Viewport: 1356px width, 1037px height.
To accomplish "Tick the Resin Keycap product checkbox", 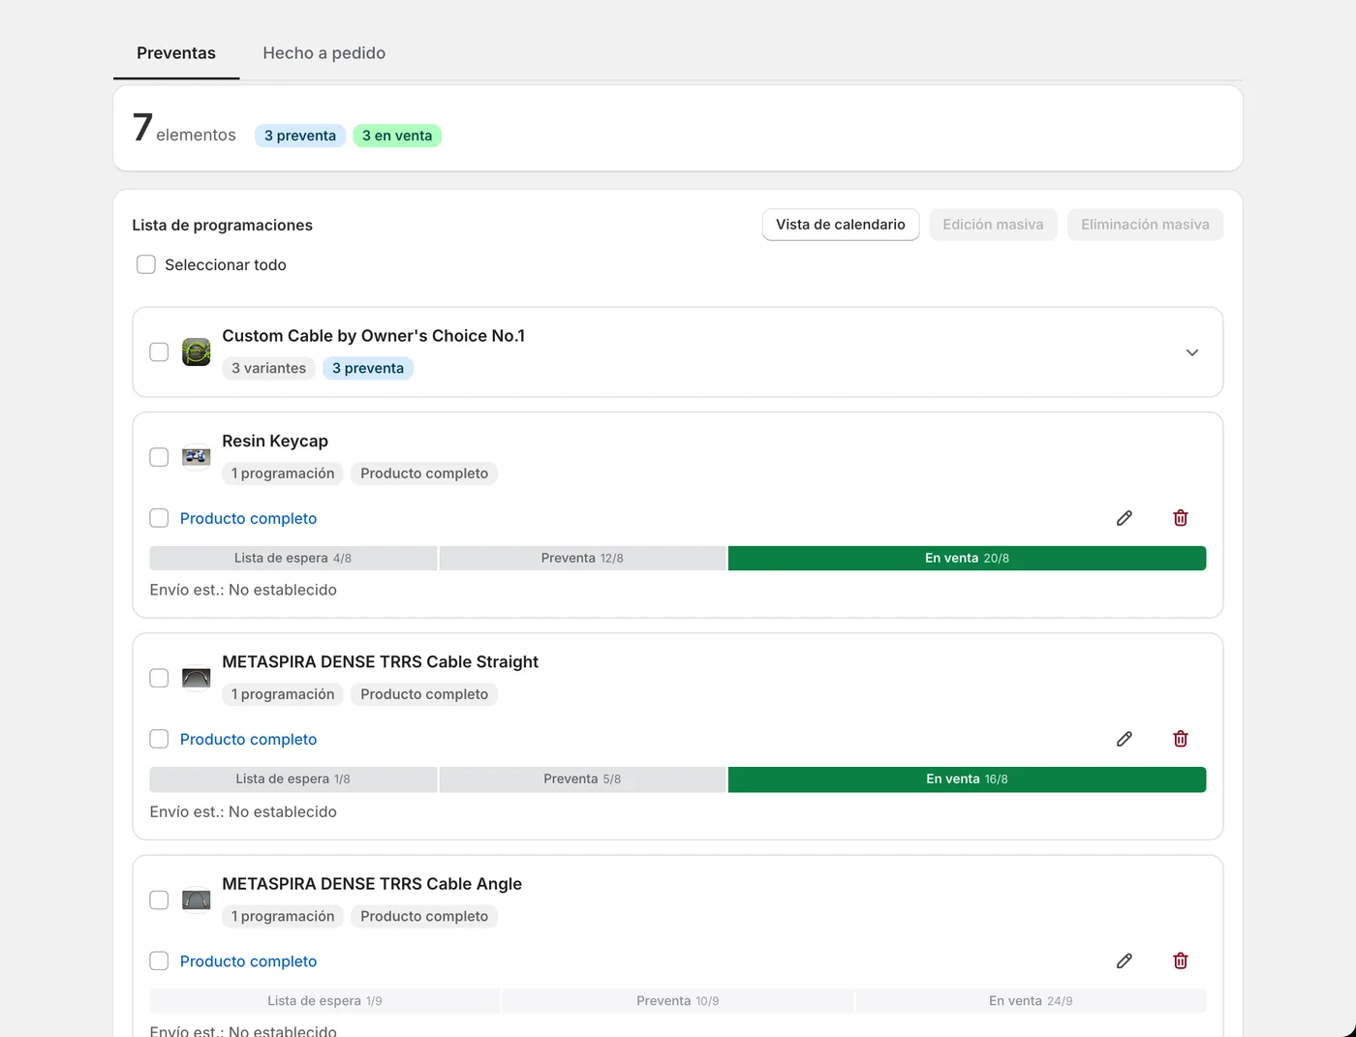I will pos(159,457).
